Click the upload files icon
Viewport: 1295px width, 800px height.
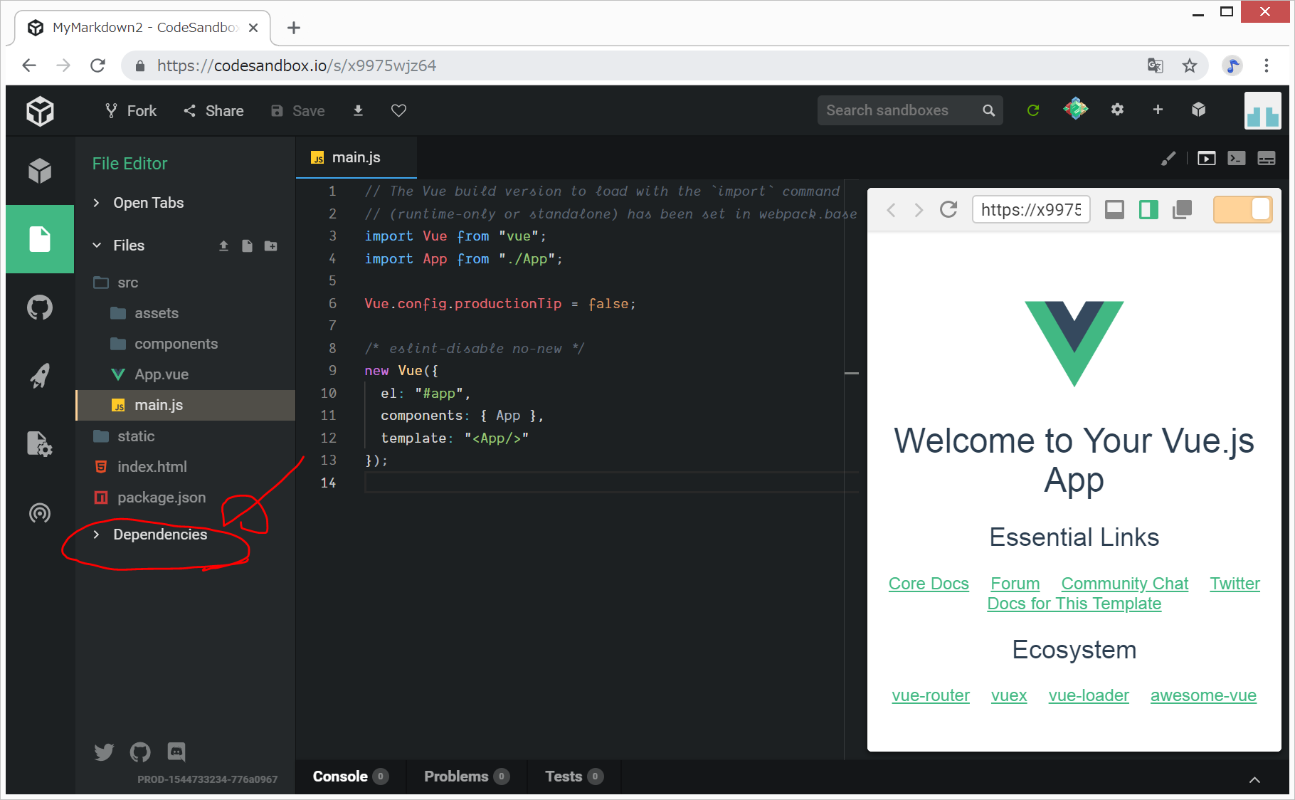[x=223, y=246]
